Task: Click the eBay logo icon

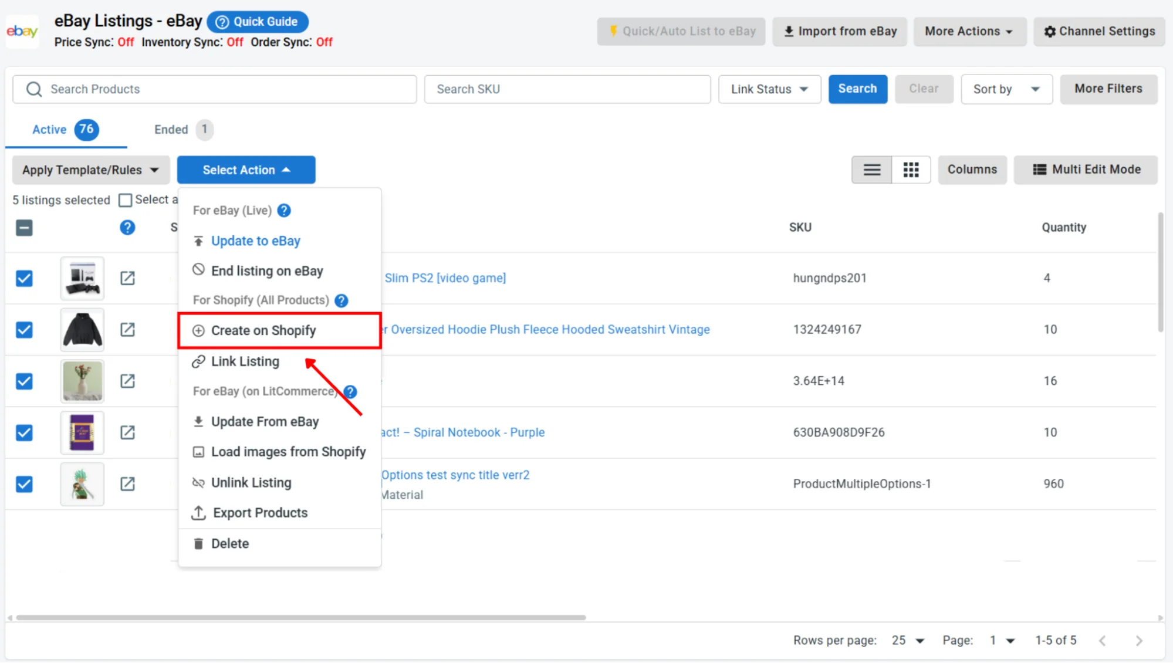Action: (22, 31)
